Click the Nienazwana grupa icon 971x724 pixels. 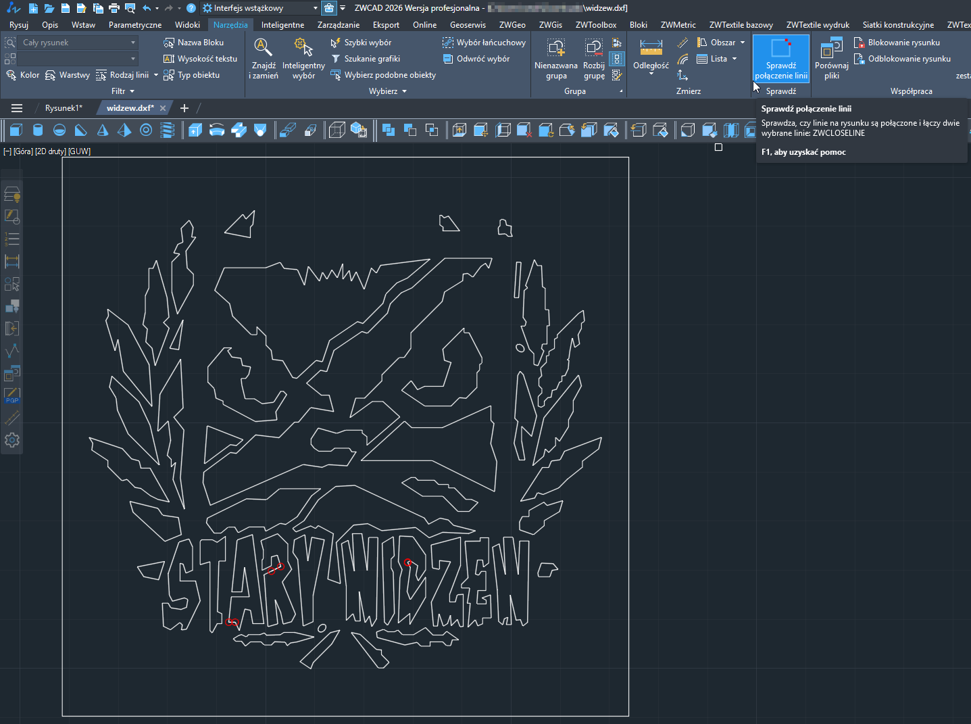tap(555, 58)
